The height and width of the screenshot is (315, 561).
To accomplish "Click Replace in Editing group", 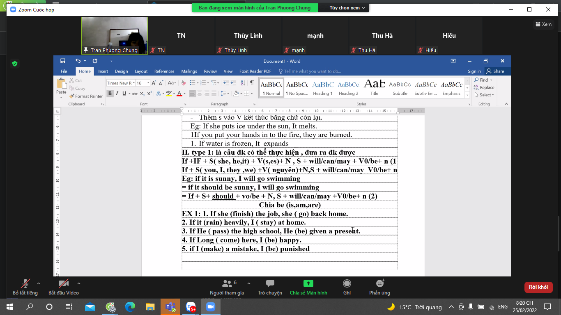I will tap(484, 87).
